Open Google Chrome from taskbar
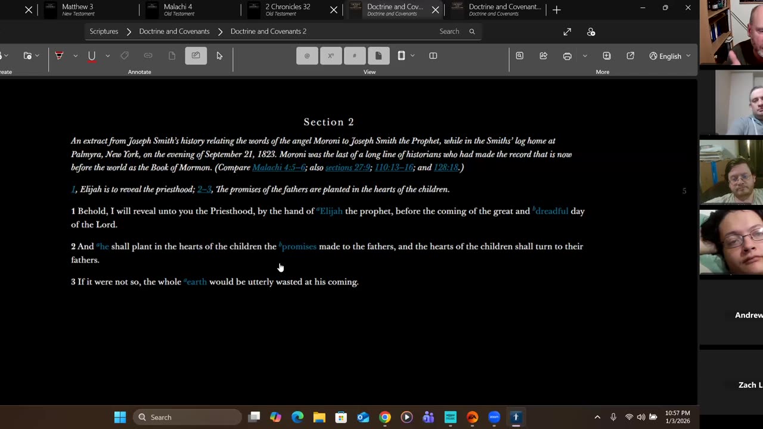Screen dimensions: 763x429 385,417
